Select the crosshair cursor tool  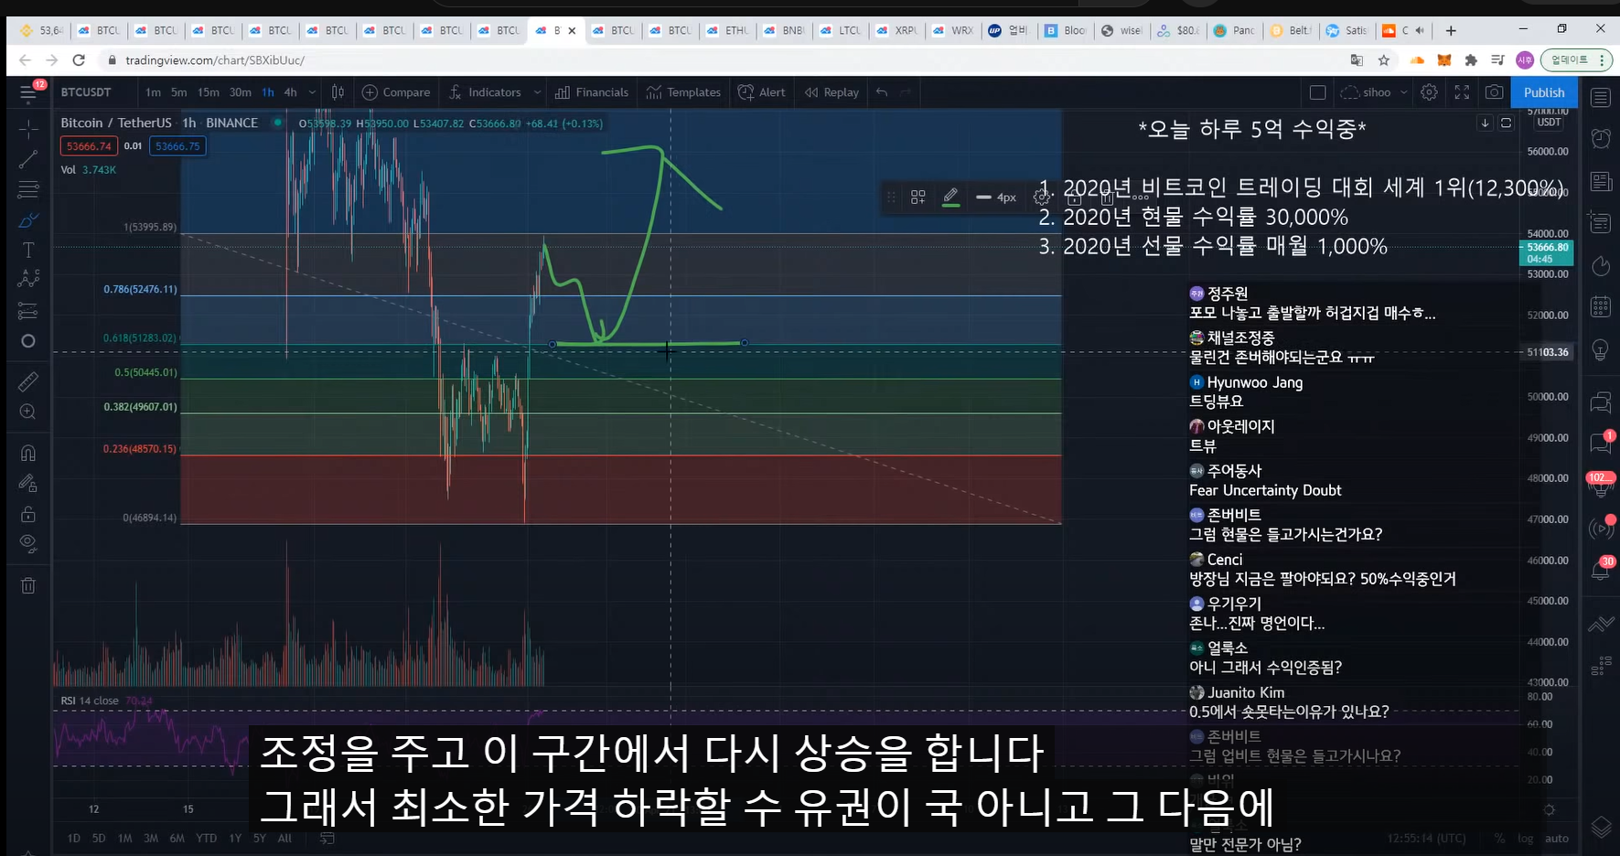28,129
